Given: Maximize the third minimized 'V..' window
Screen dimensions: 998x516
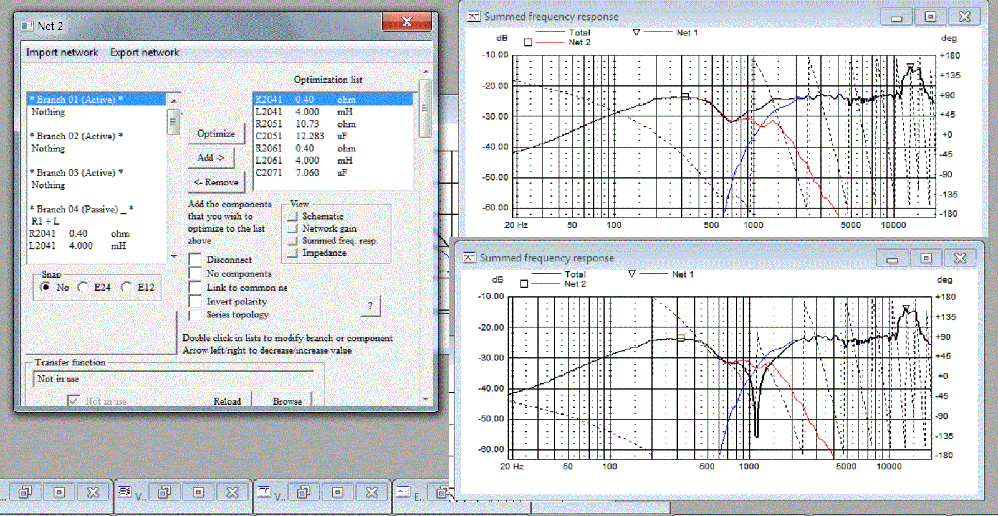Looking at the screenshot, I should [x=337, y=492].
